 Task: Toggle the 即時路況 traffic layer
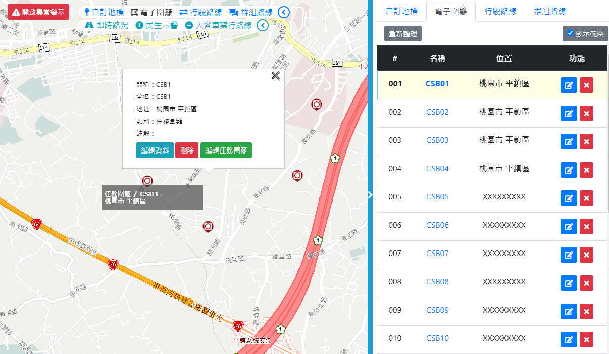coord(107,25)
